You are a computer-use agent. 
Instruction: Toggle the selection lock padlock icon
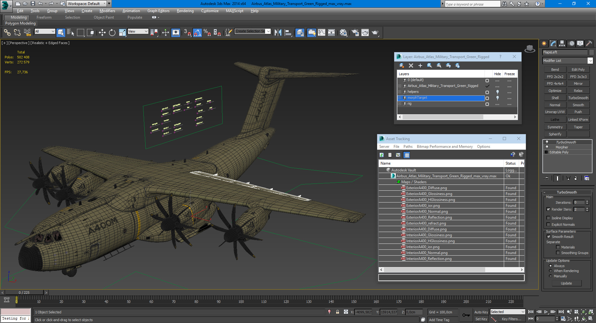click(x=337, y=312)
